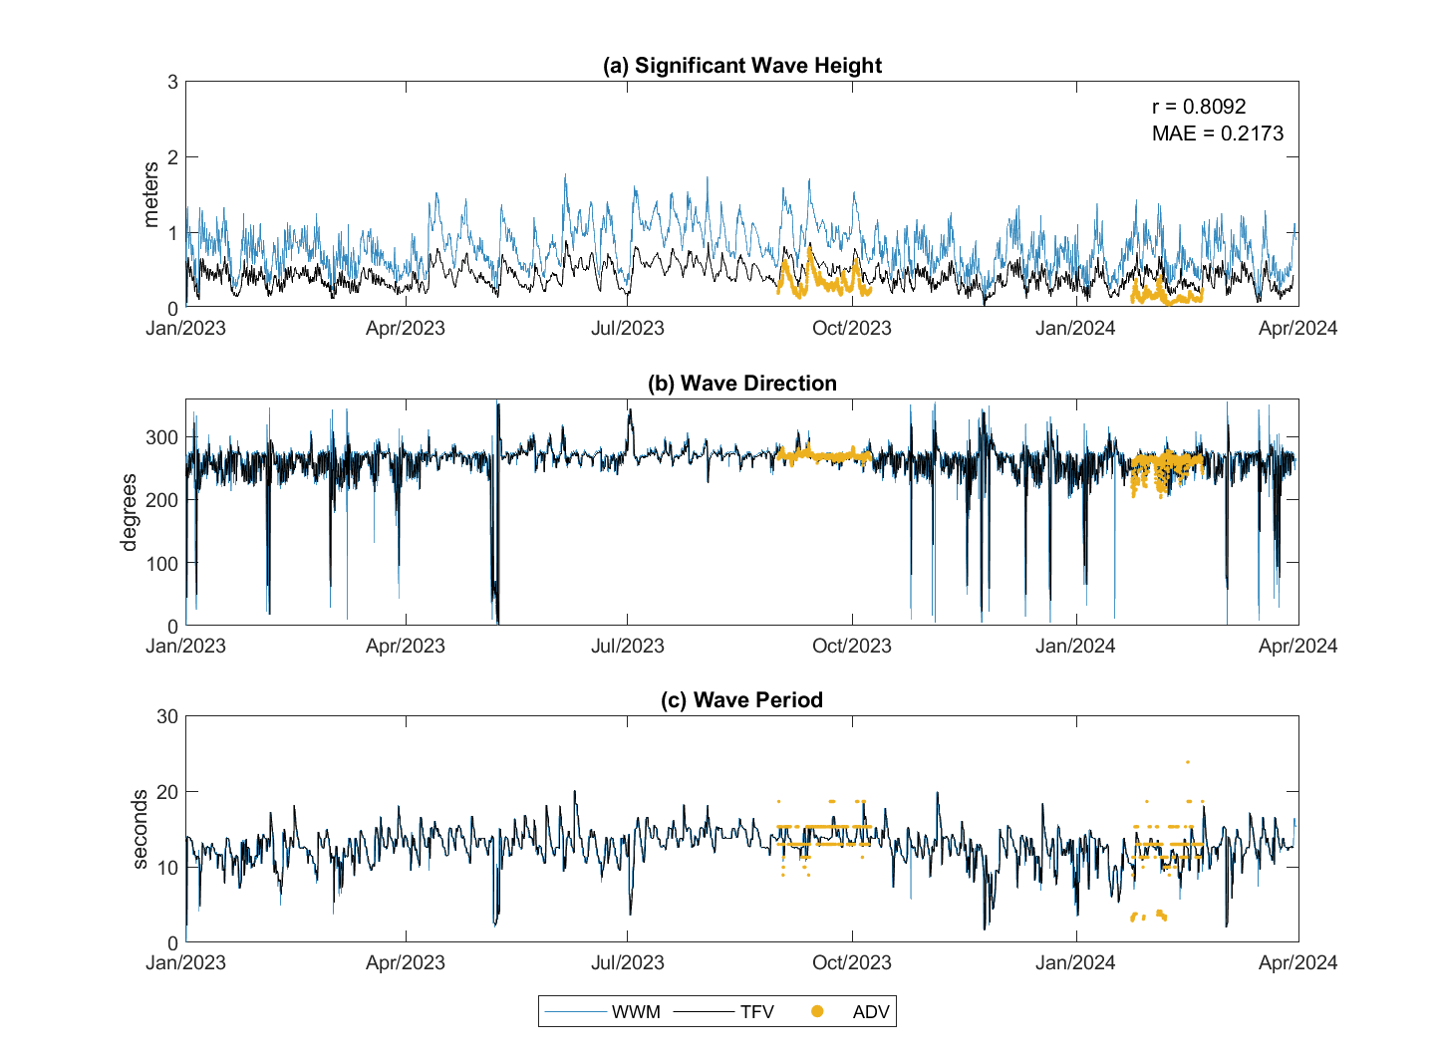Select the "r = 0.8092" annotation text
Viewport: 1435px width, 1059px height.
click(1199, 107)
